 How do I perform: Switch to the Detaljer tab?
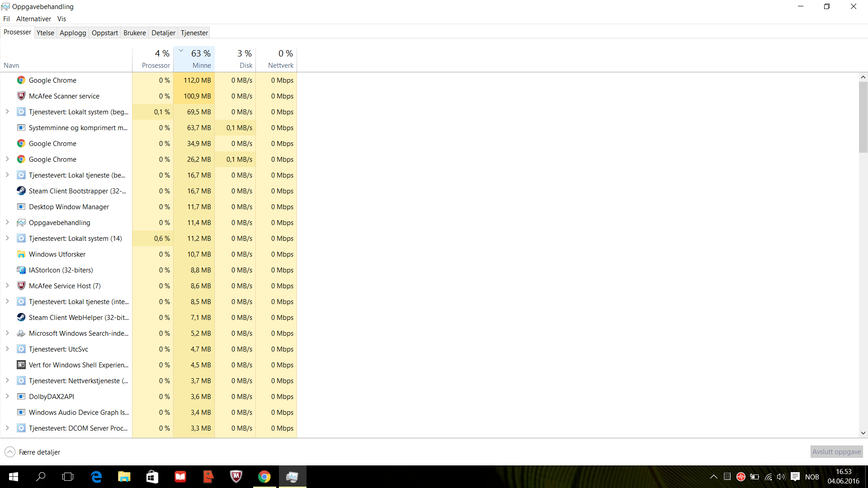[x=163, y=33]
